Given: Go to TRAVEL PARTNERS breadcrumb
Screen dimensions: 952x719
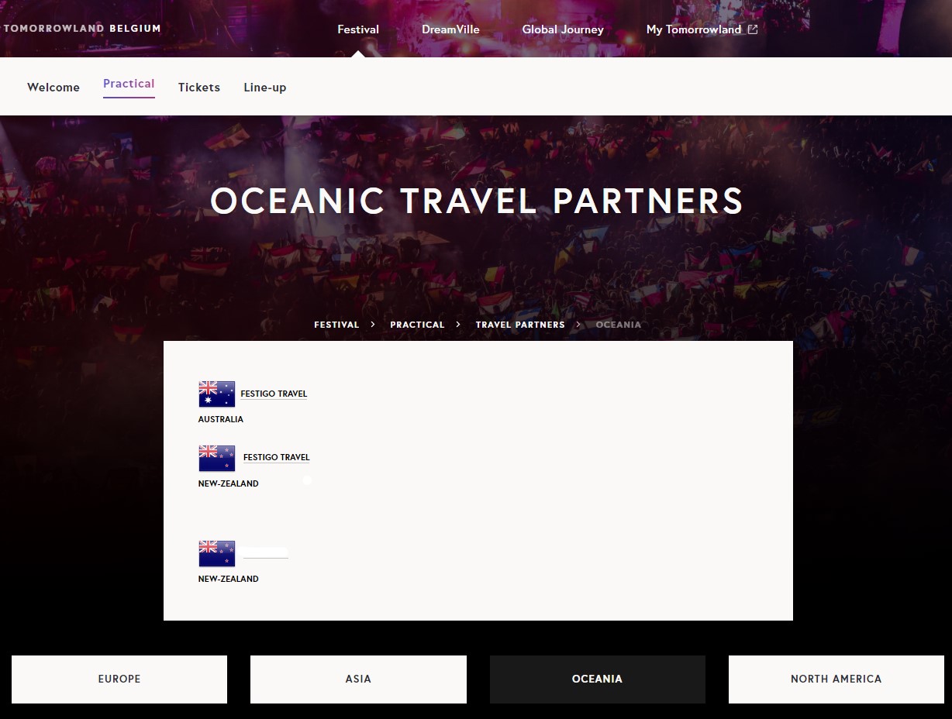Looking at the screenshot, I should coord(520,325).
